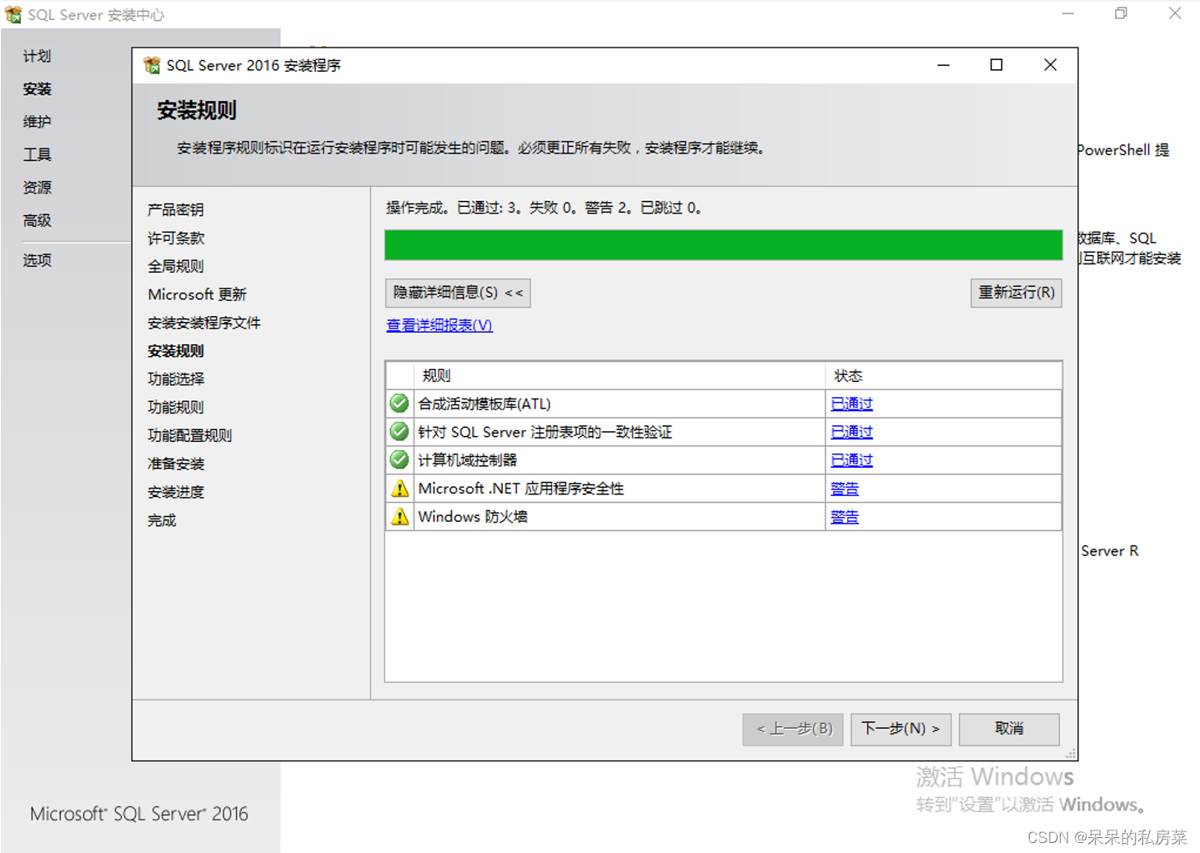The height and width of the screenshot is (853, 1200).
Task: Click the 安装规则 step in wizard list
Action: coord(176,351)
